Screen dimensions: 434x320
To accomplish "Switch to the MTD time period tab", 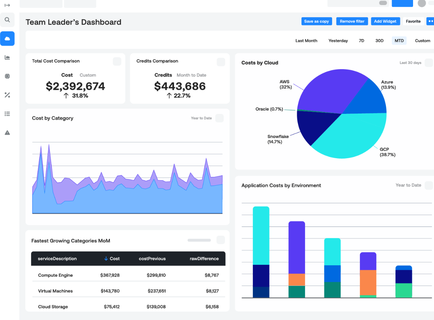I will (399, 40).
